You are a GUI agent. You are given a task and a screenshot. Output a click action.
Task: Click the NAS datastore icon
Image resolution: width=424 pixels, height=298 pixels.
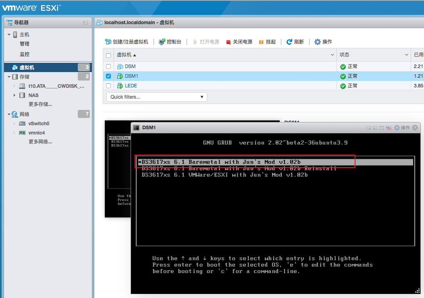coord(22,95)
